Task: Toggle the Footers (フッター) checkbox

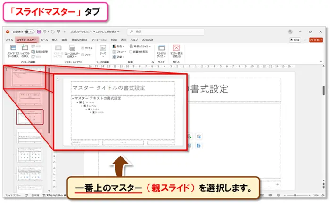Action: (82, 55)
